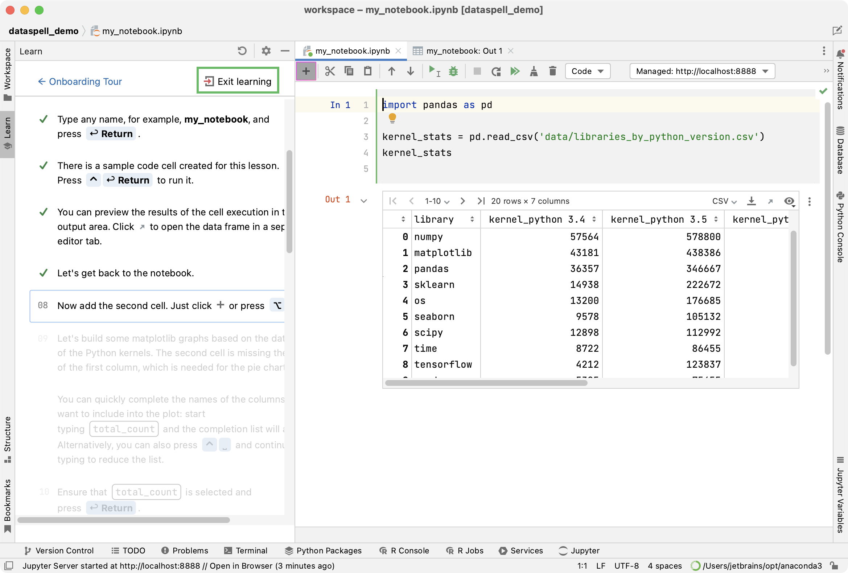The image size is (848, 573).
Task: Click the library column header to sort
Action: 442,220
